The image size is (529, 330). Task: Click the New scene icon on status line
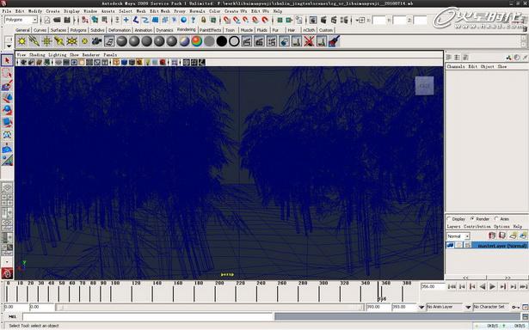[x=47, y=21]
